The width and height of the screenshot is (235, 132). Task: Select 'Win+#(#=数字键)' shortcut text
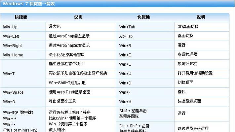[18, 112]
